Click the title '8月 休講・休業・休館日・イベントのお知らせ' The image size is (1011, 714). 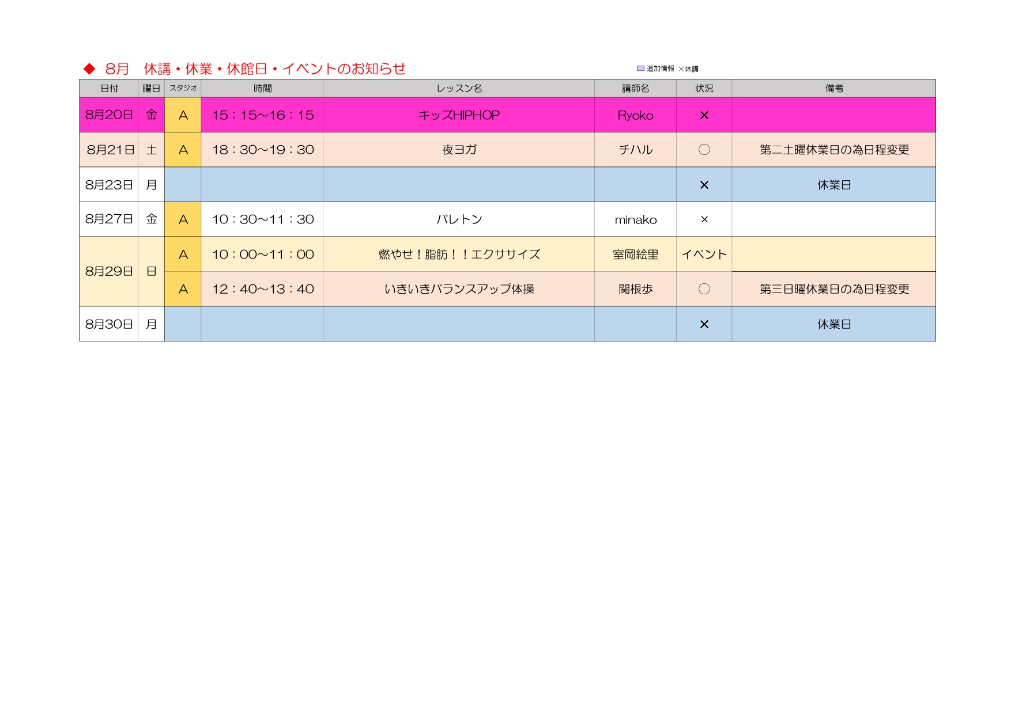coord(255,69)
